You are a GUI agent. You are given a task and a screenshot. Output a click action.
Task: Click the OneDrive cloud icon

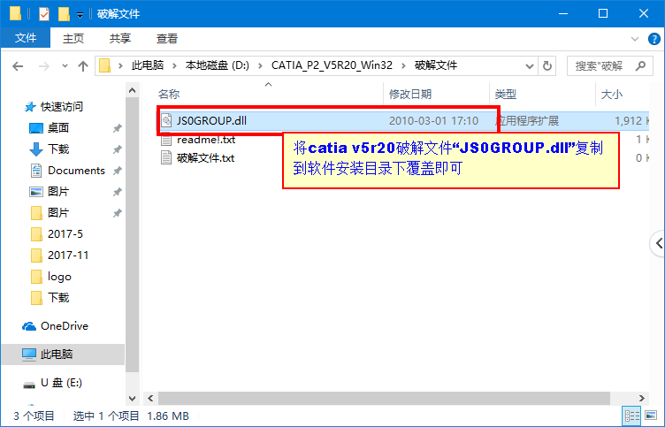click(x=29, y=326)
